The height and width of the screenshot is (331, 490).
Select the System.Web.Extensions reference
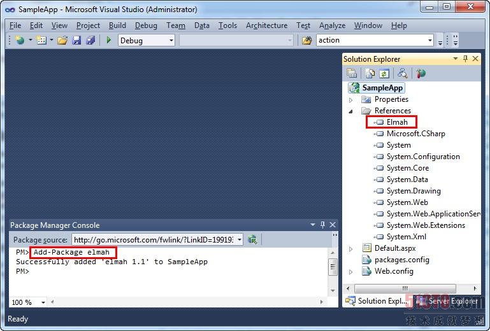[x=426, y=225]
